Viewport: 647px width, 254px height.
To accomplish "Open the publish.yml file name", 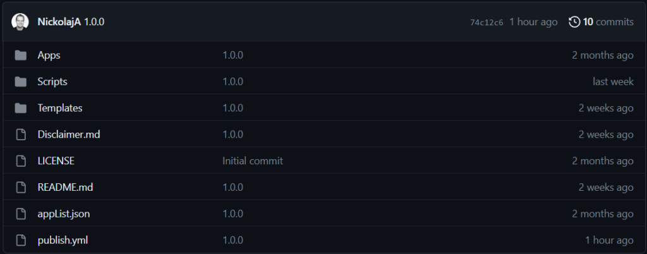I will [x=63, y=240].
